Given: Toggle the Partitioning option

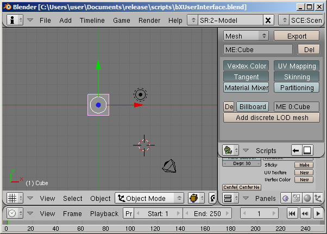Looking at the screenshot, I should [x=297, y=87].
